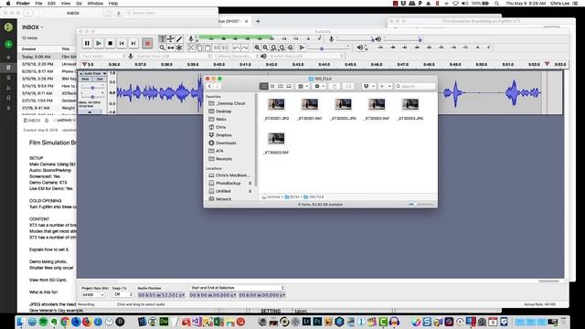This screenshot has width=585, height=329.
Task: Switch Finder to gallery view
Action: point(289,86)
